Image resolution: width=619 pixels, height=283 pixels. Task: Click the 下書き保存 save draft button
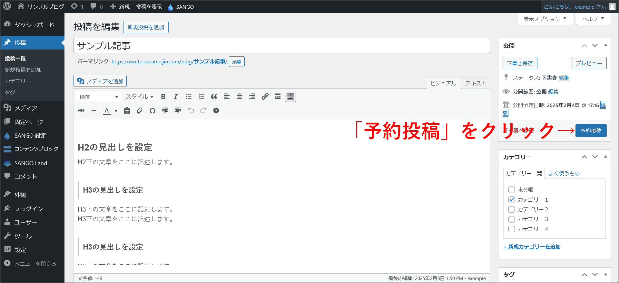click(520, 63)
